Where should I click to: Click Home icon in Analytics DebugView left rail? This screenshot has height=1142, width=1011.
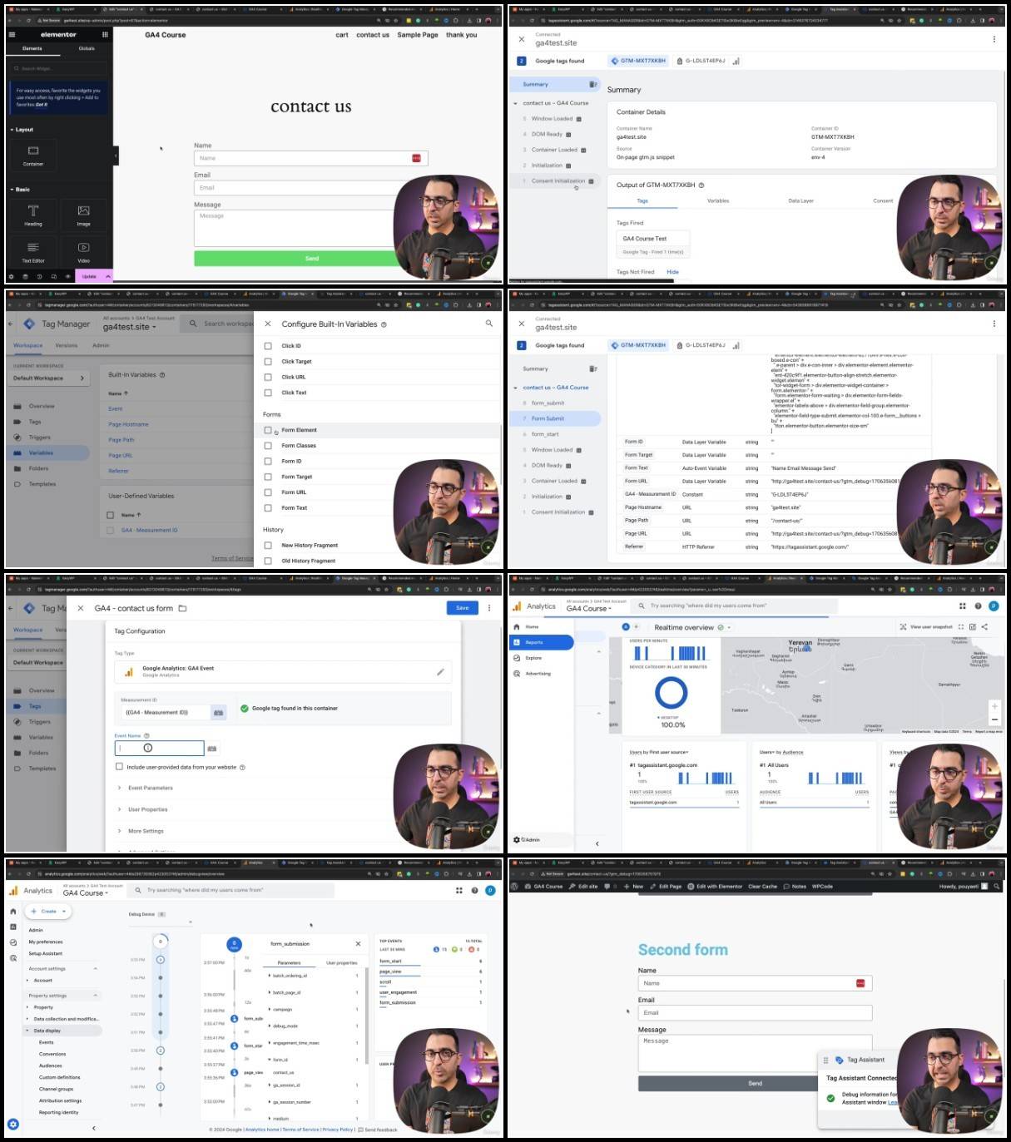pyautogui.click(x=13, y=912)
